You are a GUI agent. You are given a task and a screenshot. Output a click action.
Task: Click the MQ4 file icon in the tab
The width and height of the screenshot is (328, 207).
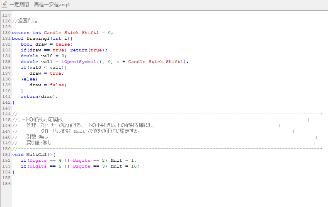(x=5, y=5)
